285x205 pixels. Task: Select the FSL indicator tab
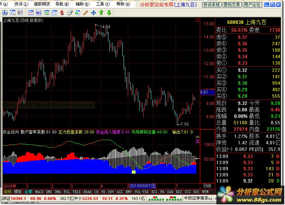point(67,192)
